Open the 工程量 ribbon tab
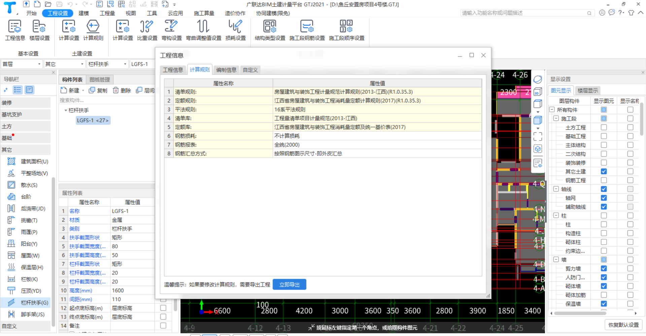 [107, 13]
